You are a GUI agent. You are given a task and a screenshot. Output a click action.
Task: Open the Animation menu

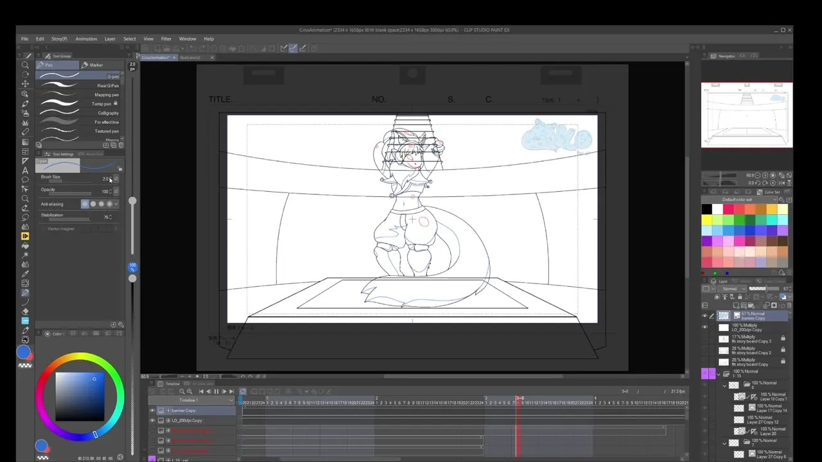point(86,38)
